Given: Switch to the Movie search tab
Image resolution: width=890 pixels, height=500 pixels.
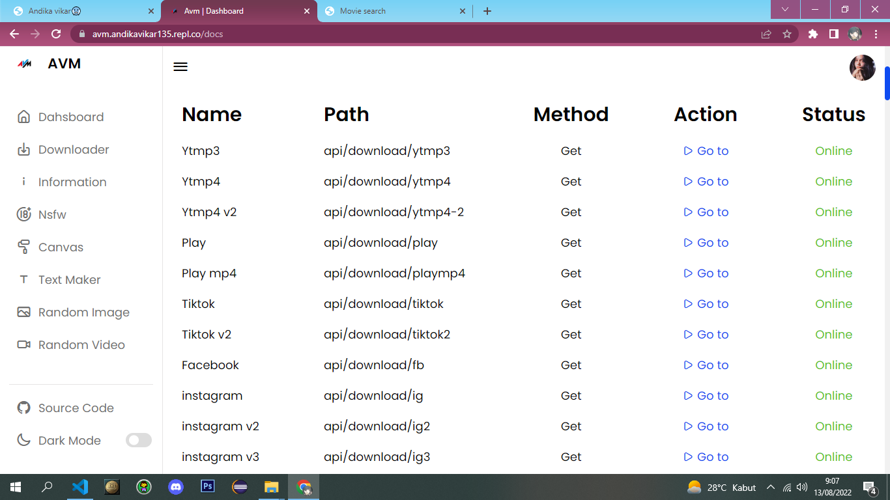Looking at the screenshot, I should (x=394, y=11).
